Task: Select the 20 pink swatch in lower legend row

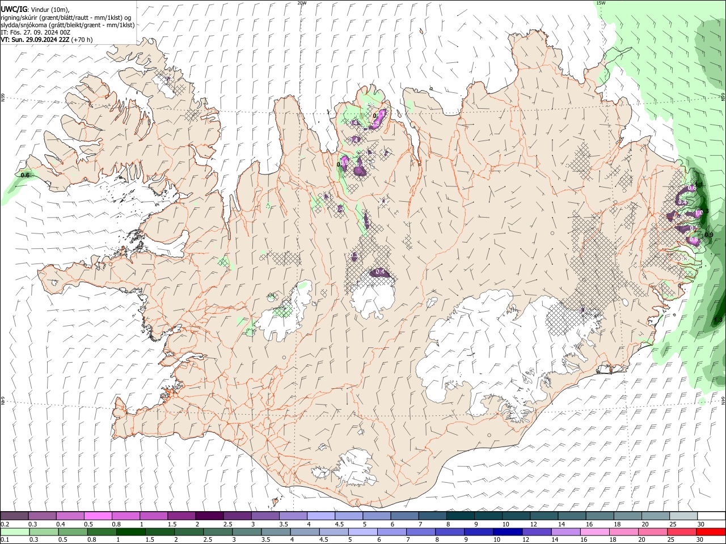Action: click(x=653, y=532)
